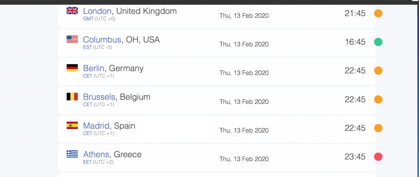Click the EET time zone link
The width and height of the screenshot is (419, 177).
tap(87, 162)
